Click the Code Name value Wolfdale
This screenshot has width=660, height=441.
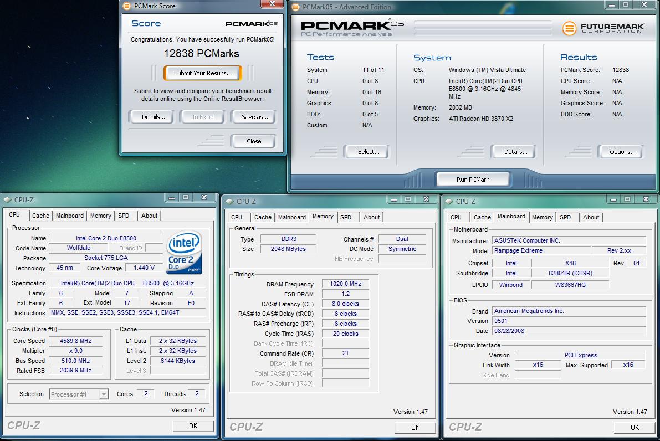pos(79,248)
